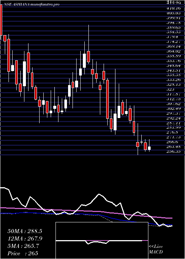Click the 'Price : 265' readout
This screenshot has height=259, width=185.
[23, 253]
